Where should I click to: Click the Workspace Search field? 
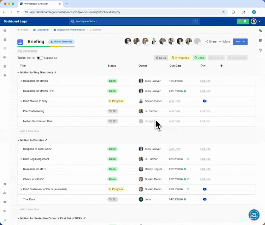(x=134, y=22)
